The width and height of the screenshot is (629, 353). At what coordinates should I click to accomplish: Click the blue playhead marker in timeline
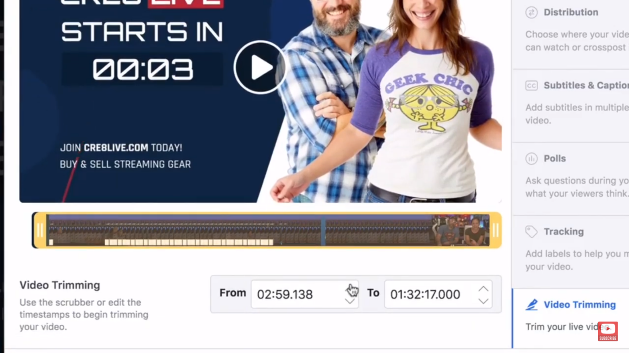click(x=323, y=230)
